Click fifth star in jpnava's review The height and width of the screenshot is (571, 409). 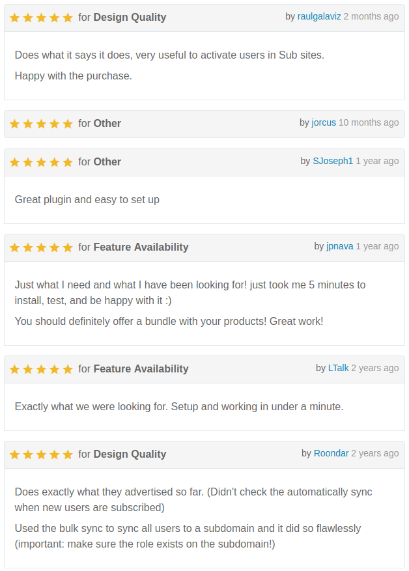(68, 247)
